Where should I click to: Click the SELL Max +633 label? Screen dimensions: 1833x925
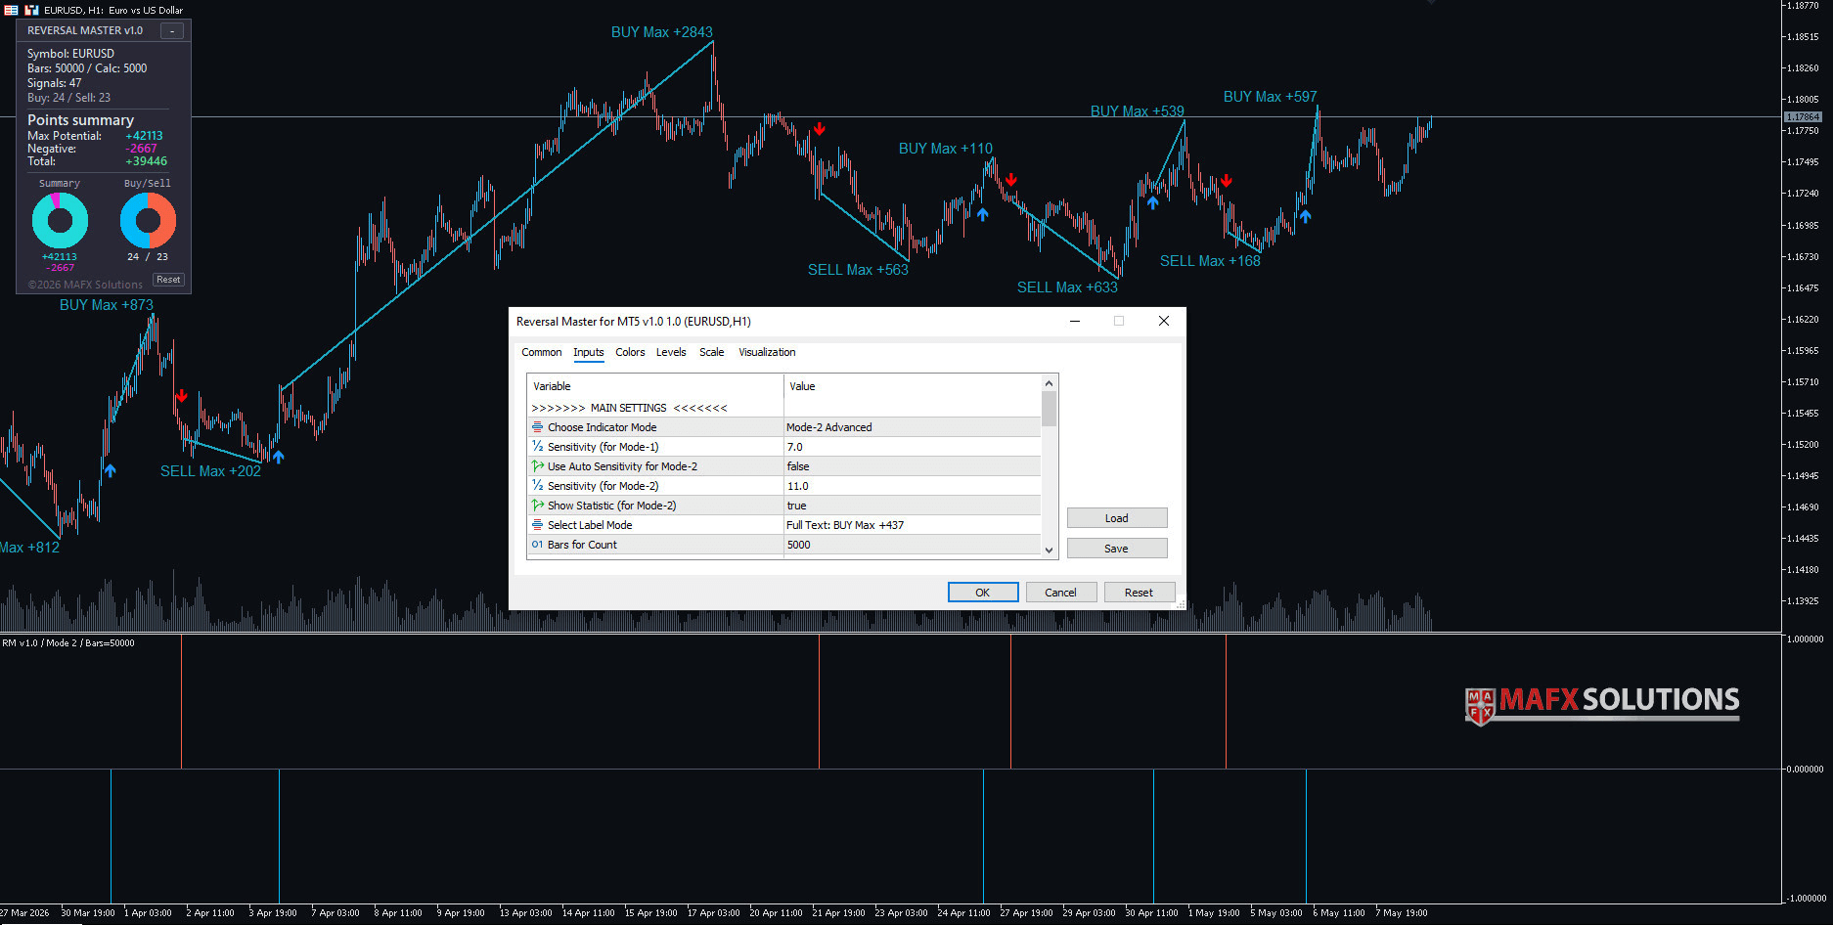(1067, 287)
